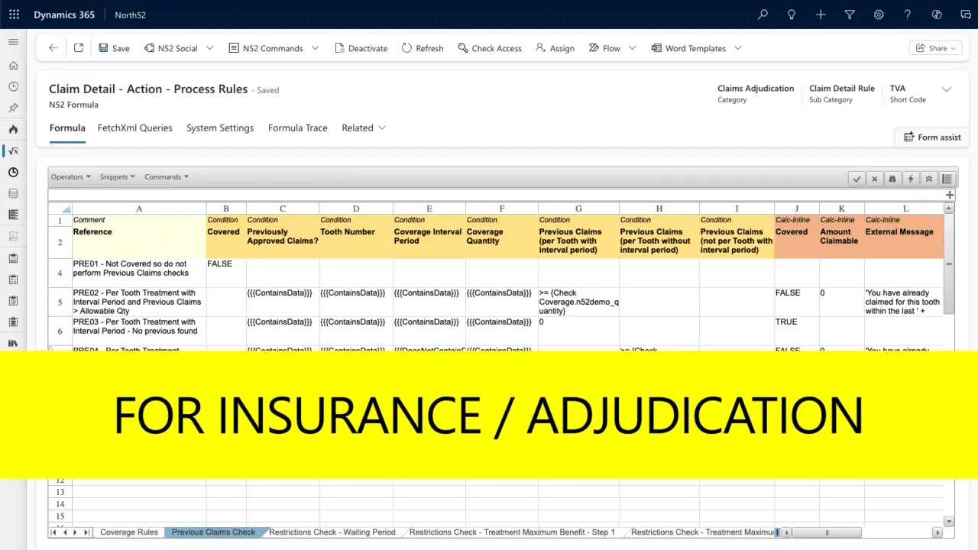
Task: Click the Assign button
Action: point(555,48)
